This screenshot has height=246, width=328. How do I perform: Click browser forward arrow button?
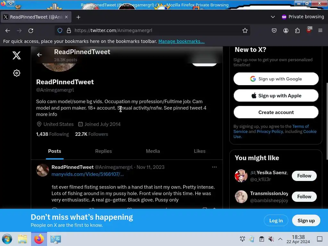click(19, 30)
